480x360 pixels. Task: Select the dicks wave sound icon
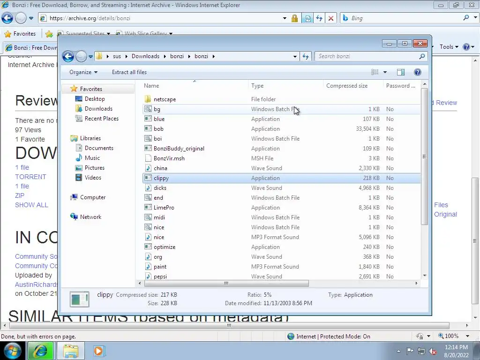coord(148,188)
